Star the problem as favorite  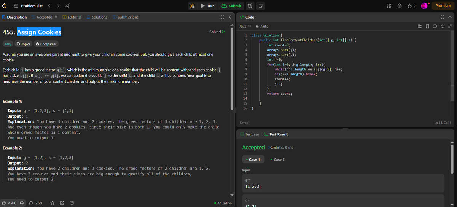tap(52, 203)
